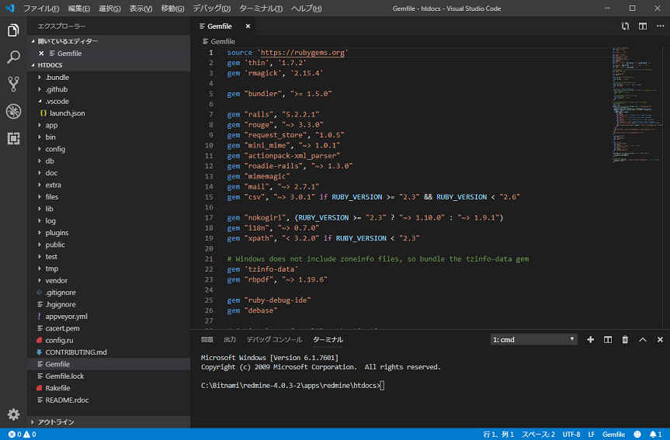Expand the config folder
The height and width of the screenshot is (440, 670).
(x=109, y=149)
